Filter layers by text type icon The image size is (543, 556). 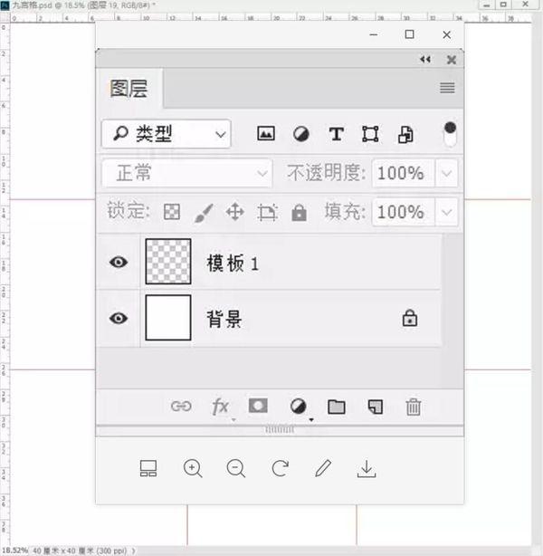(x=336, y=134)
